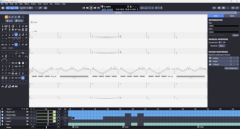Select the whole note duration in palette
Viewport: 240px width, 129px height.
coord(2,35)
